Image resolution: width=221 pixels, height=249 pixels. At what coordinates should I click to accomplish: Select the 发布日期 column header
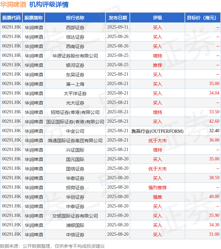[118, 18]
